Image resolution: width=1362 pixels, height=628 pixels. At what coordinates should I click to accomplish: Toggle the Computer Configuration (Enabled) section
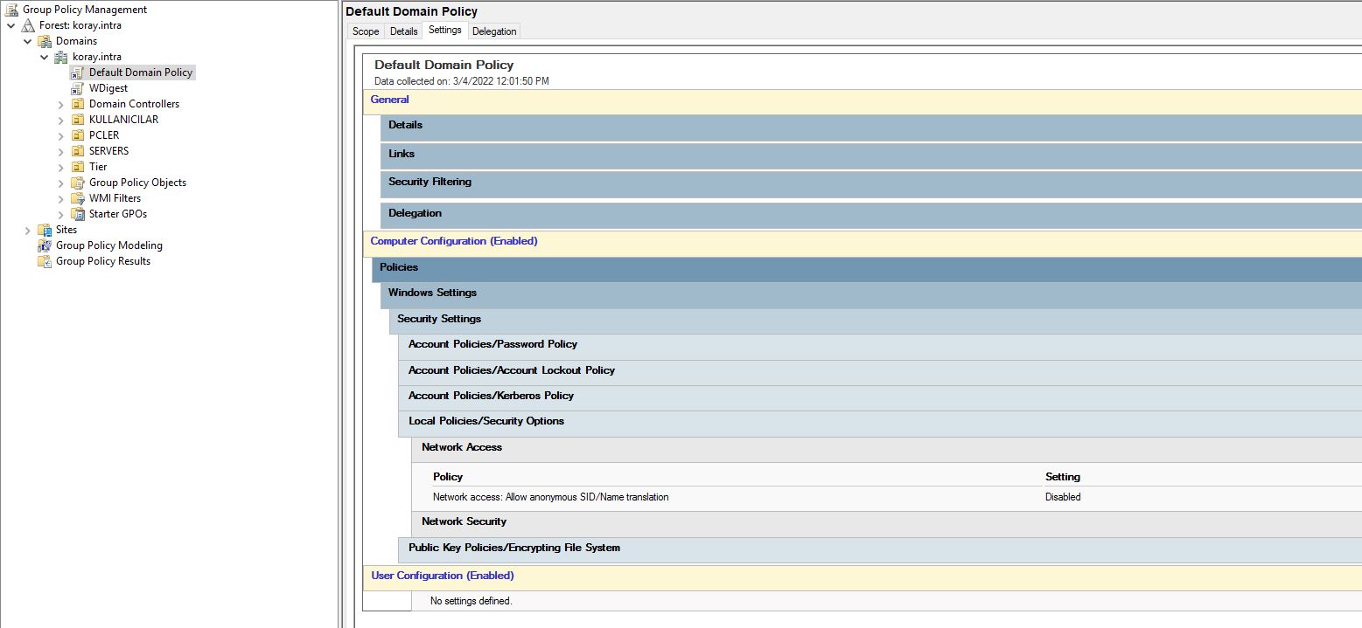[x=454, y=241]
